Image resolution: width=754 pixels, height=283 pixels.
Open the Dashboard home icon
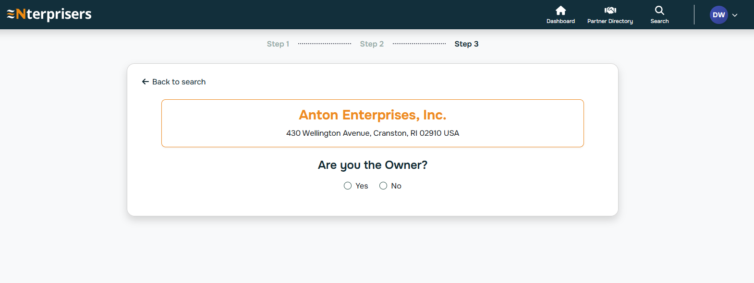point(560,10)
